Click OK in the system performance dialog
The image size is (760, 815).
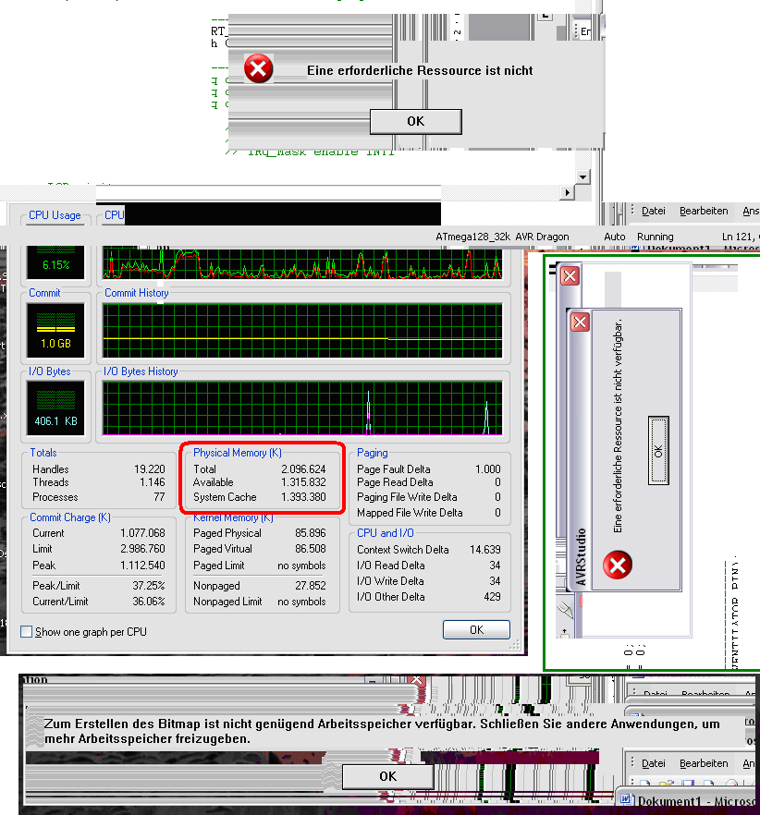(x=475, y=629)
